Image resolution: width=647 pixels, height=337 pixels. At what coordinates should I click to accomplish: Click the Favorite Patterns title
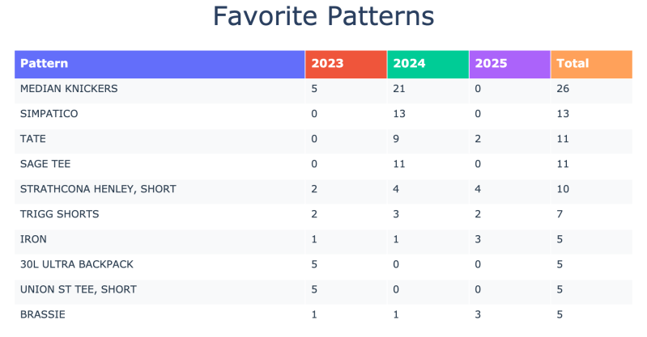coord(323,17)
